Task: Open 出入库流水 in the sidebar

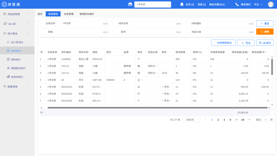Action: point(17,42)
